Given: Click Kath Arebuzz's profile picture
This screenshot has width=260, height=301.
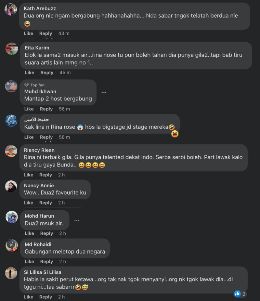Looking at the screenshot, I should (11, 9).
